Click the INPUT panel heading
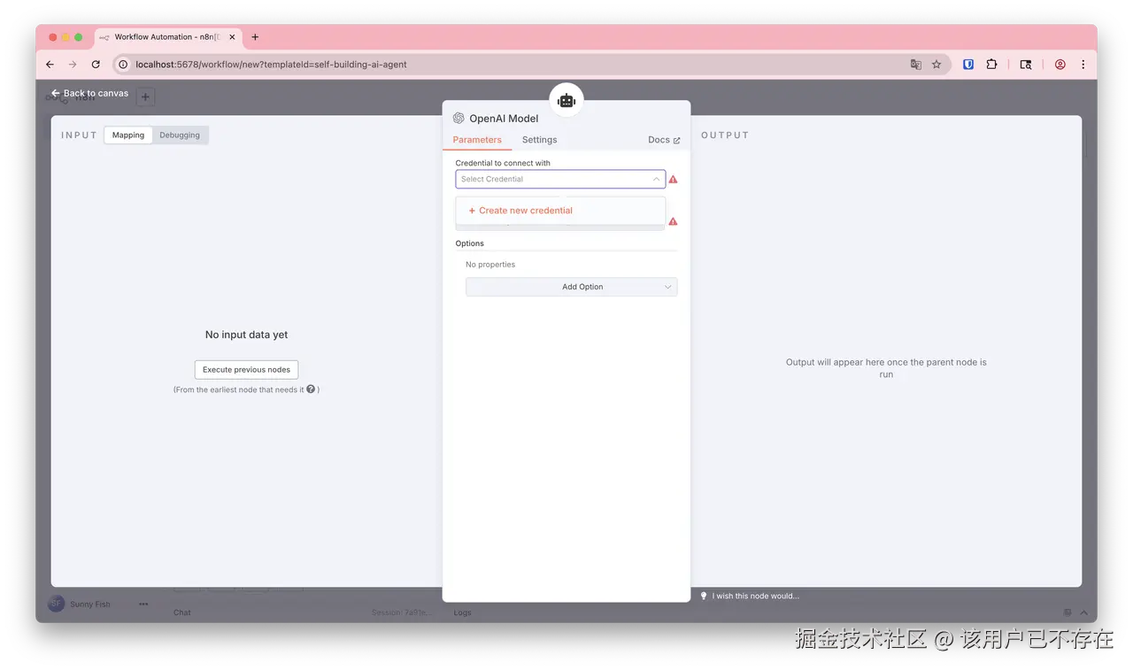Viewport: 1133px width, 670px height. (79, 135)
